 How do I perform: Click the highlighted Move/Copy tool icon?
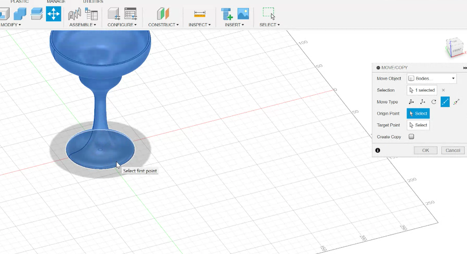(x=54, y=14)
